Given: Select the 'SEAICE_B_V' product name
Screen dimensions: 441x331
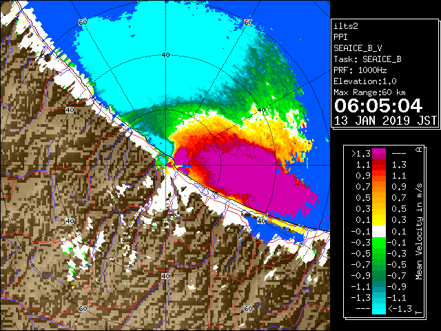Looking at the screenshot, I should 358,48.
